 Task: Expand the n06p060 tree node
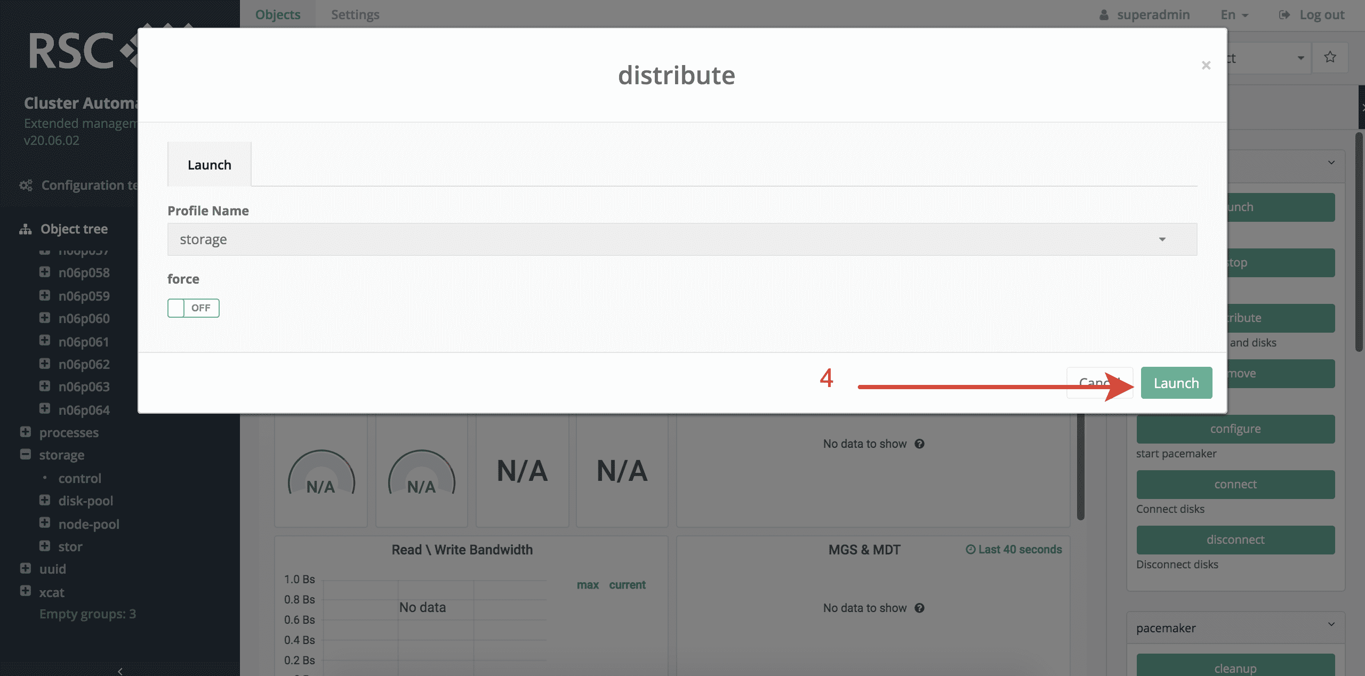pos(45,318)
